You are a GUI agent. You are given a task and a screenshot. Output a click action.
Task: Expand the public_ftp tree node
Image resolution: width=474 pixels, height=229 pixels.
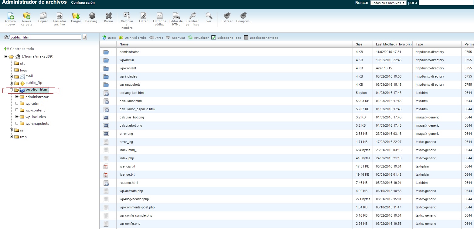coord(12,83)
